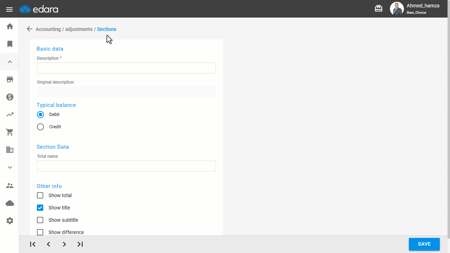The height and width of the screenshot is (253, 450).
Task: Click the Accounting breadcrumb link
Action: [x=48, y=29]
